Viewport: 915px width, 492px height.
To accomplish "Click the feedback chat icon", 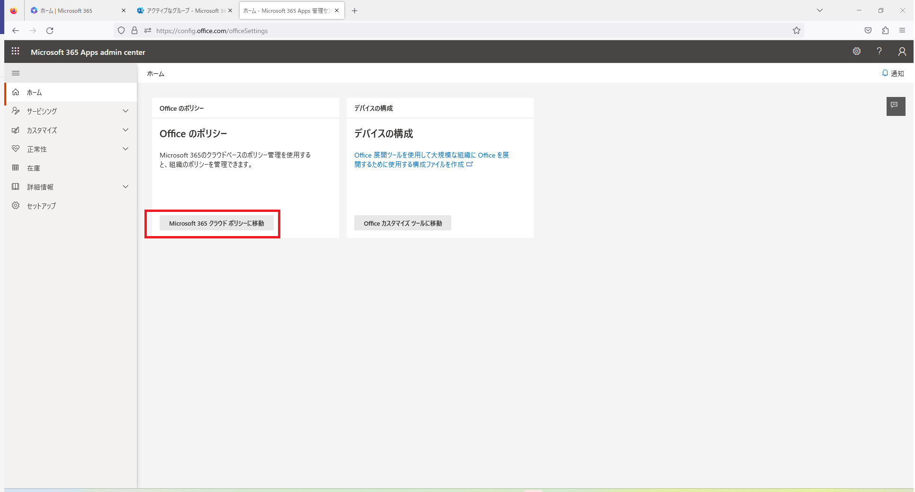I will point(895,106).
